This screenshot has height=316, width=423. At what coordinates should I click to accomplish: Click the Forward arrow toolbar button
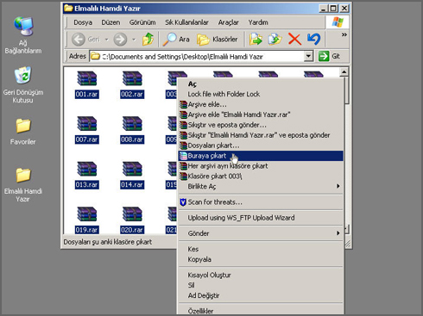pyautogui.click(x=120, y=40)
